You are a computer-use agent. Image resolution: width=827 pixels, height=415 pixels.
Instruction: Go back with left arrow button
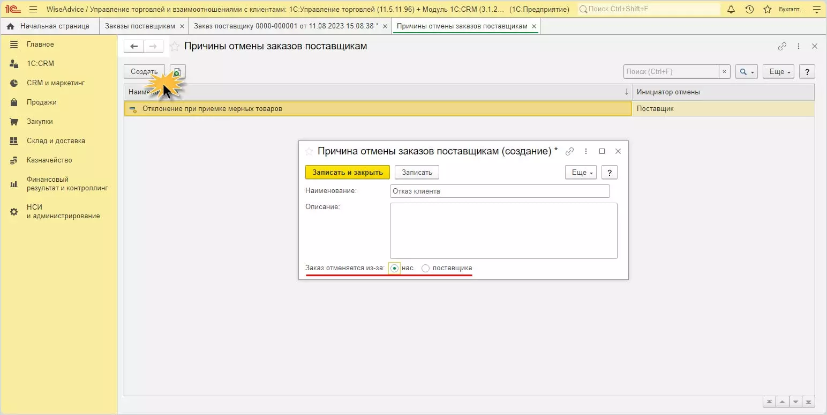134,47
